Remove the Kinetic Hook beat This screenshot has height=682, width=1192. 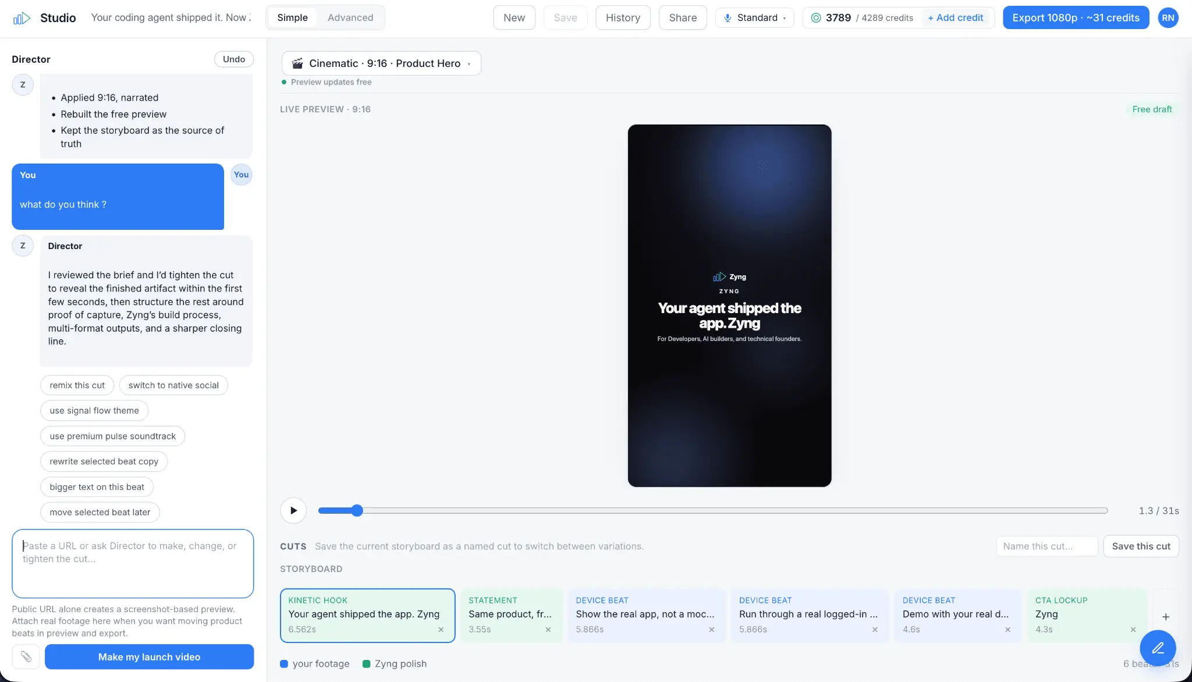pos(441,630)
